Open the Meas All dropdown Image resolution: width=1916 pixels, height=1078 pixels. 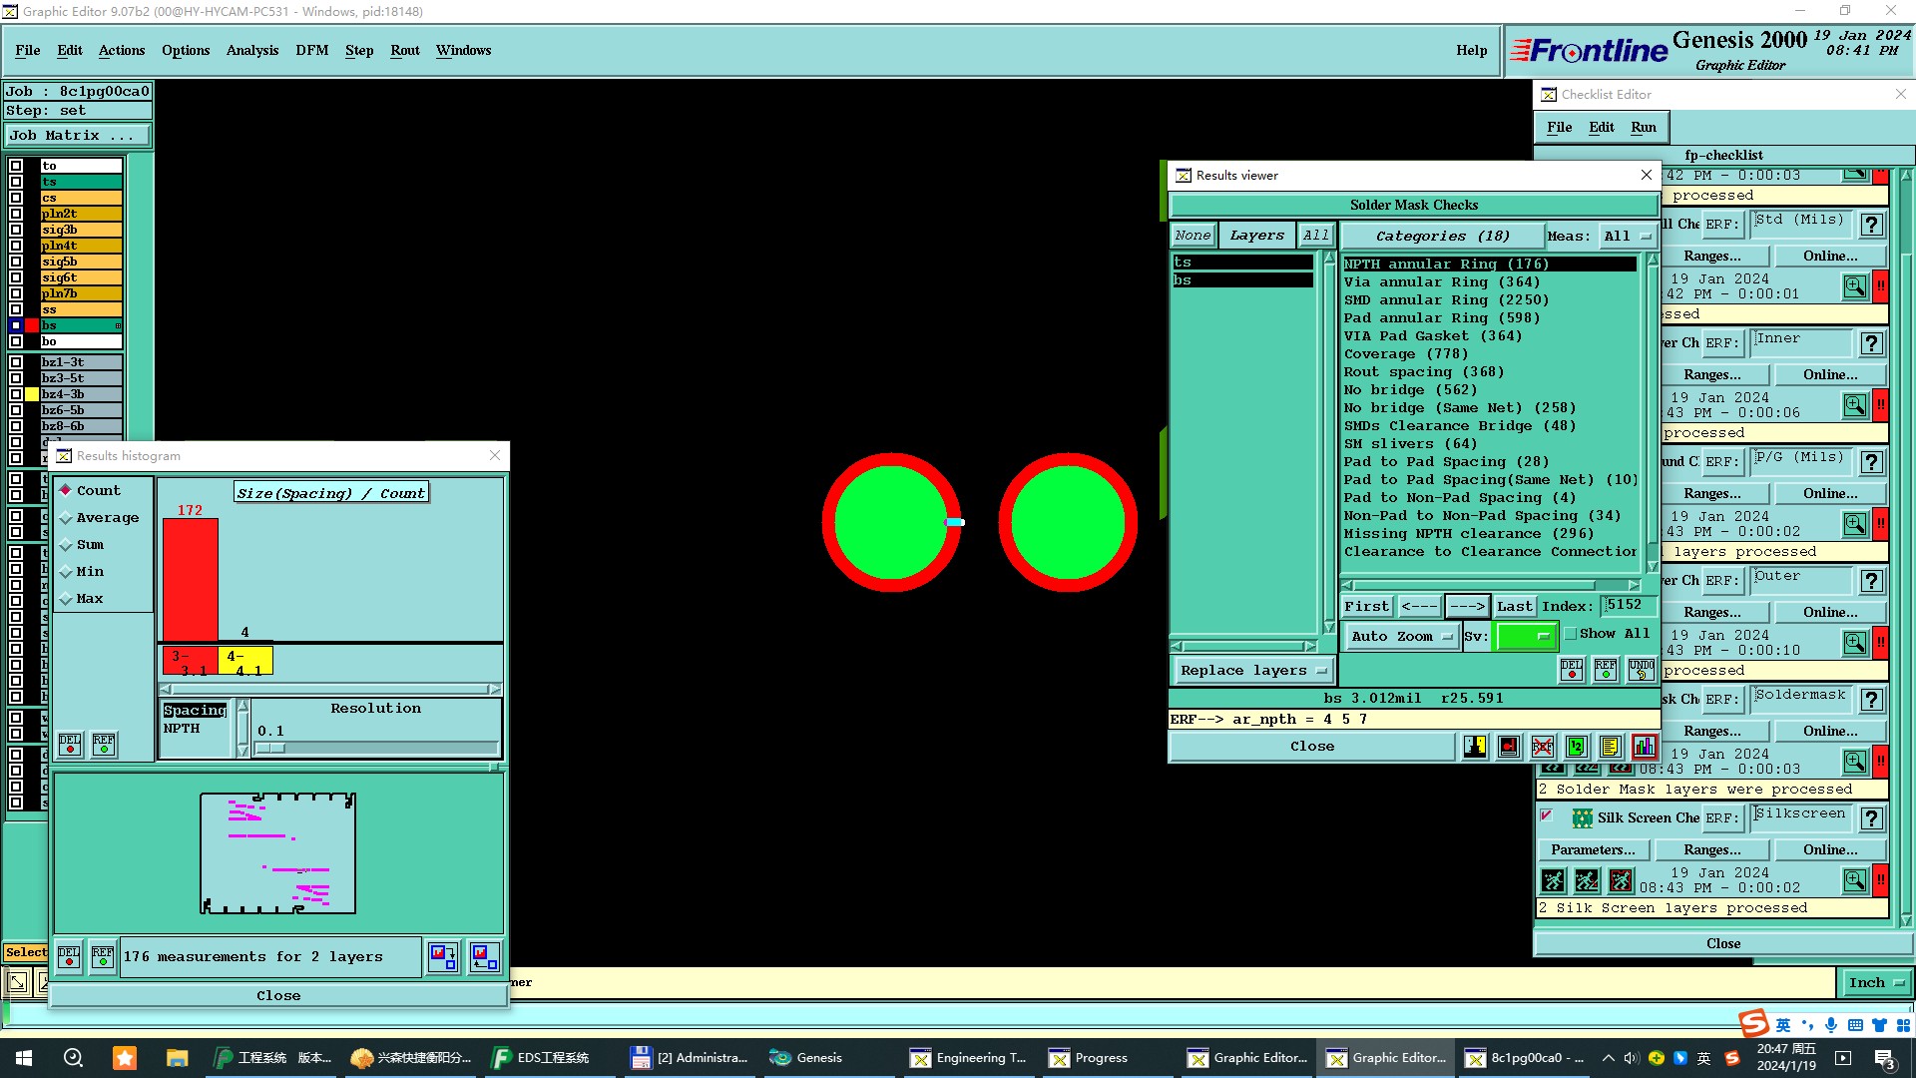pos(1627,236)
